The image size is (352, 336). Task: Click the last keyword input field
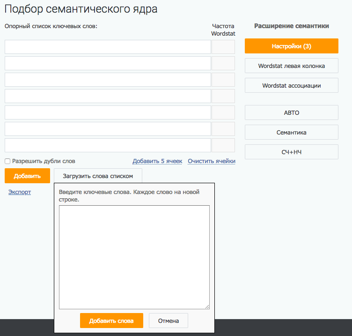click(x=108, y=145)
